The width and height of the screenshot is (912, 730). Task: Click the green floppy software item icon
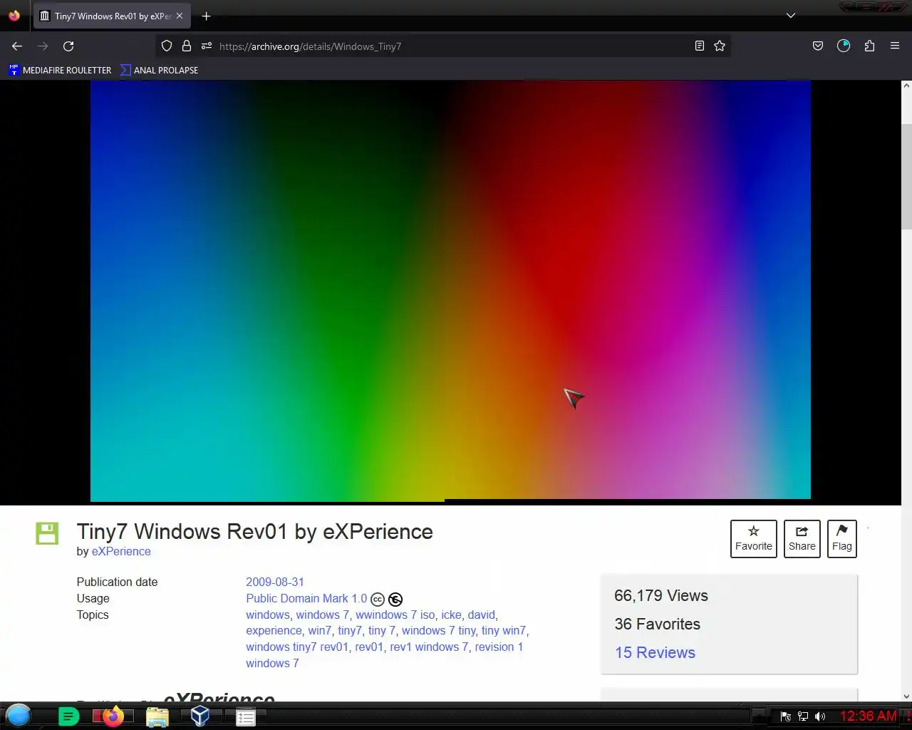(x=47, y=533)
